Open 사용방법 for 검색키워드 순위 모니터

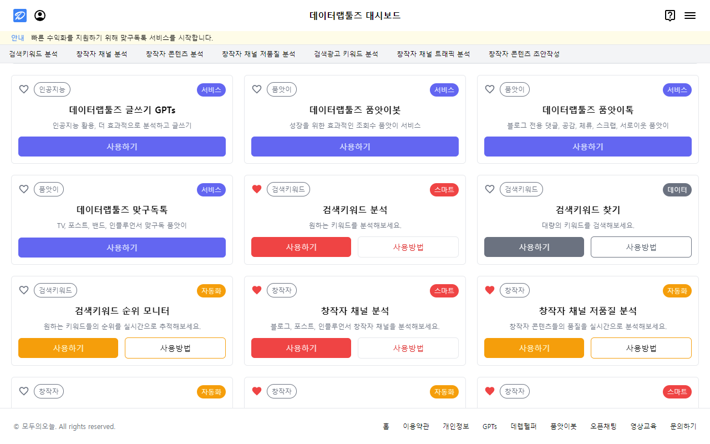coord(175,348)
